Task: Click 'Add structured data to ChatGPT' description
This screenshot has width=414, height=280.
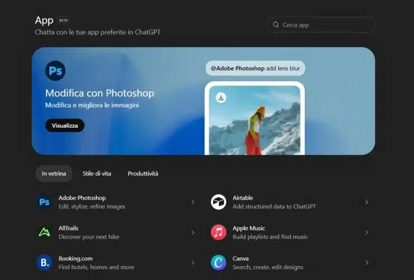Action: pos(274,207)
